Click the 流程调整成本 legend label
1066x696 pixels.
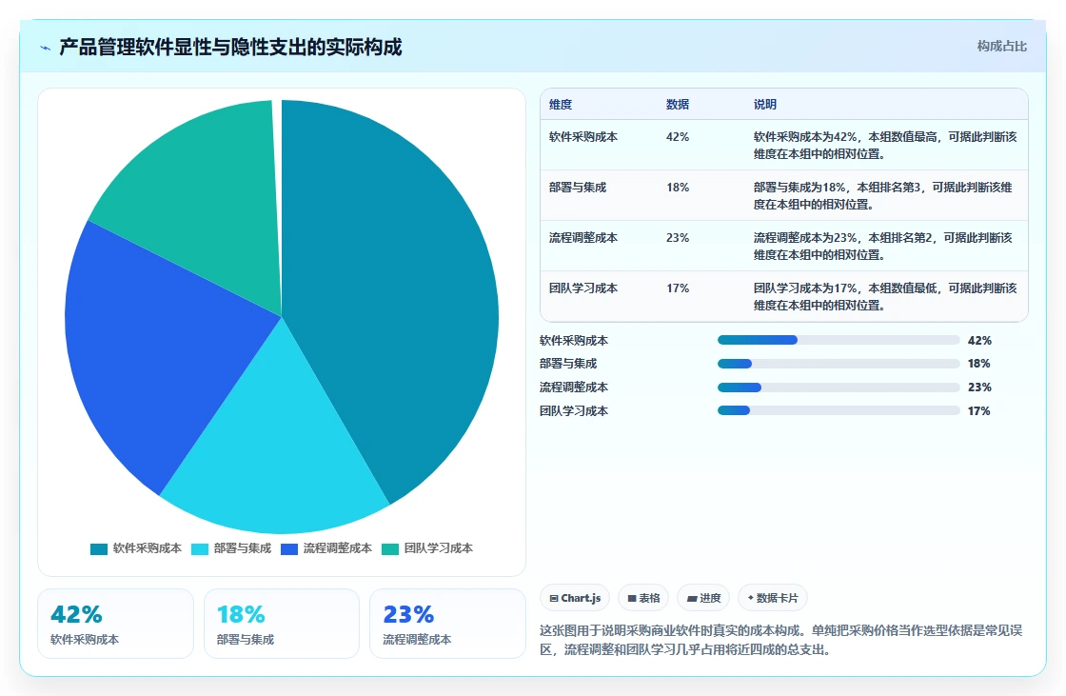pos(337,548)
